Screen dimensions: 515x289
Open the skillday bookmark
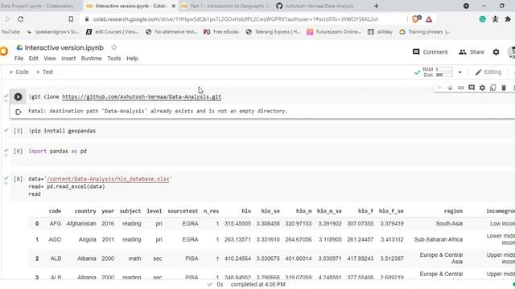(x=380, y=32)
